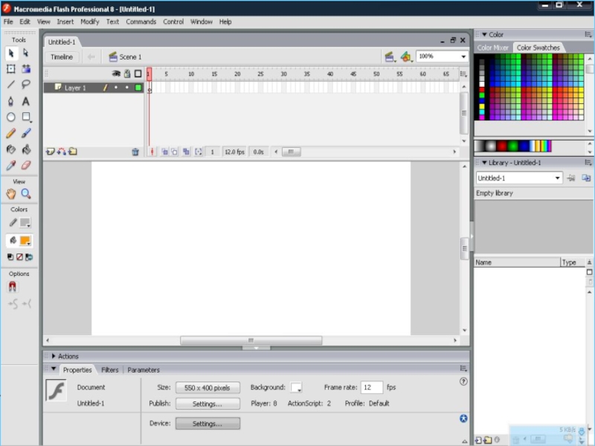
Task: Switch to the Parameters tab
Action: pyautogui.click(x=144, y=369)
